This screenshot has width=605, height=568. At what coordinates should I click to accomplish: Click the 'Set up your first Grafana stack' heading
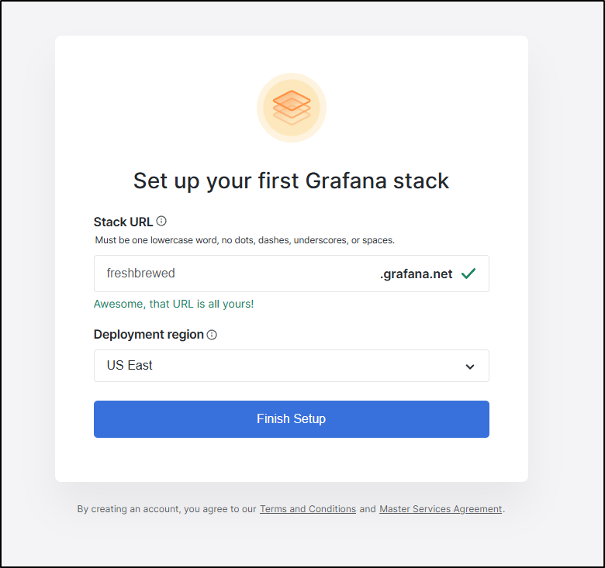click(292, 181)
